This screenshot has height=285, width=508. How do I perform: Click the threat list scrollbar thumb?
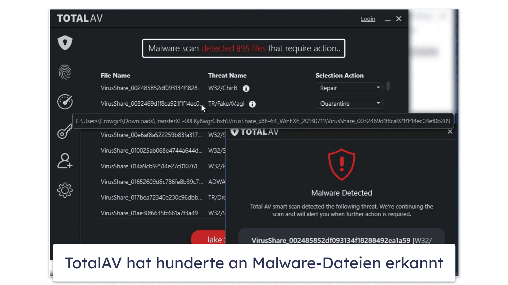click(388, 86)
